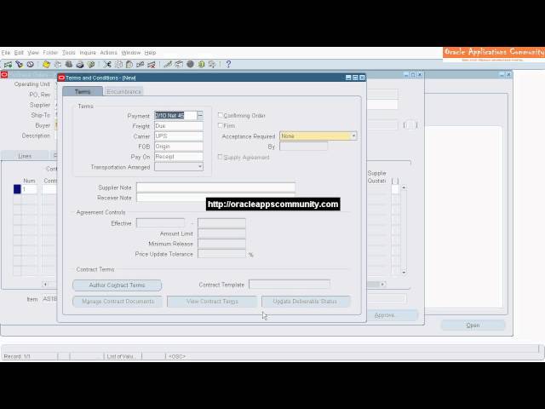This screenshot has height=409, width=545.
Task: Click the Find flashlight toolbar icon
Action: click(x=19, y=65)
